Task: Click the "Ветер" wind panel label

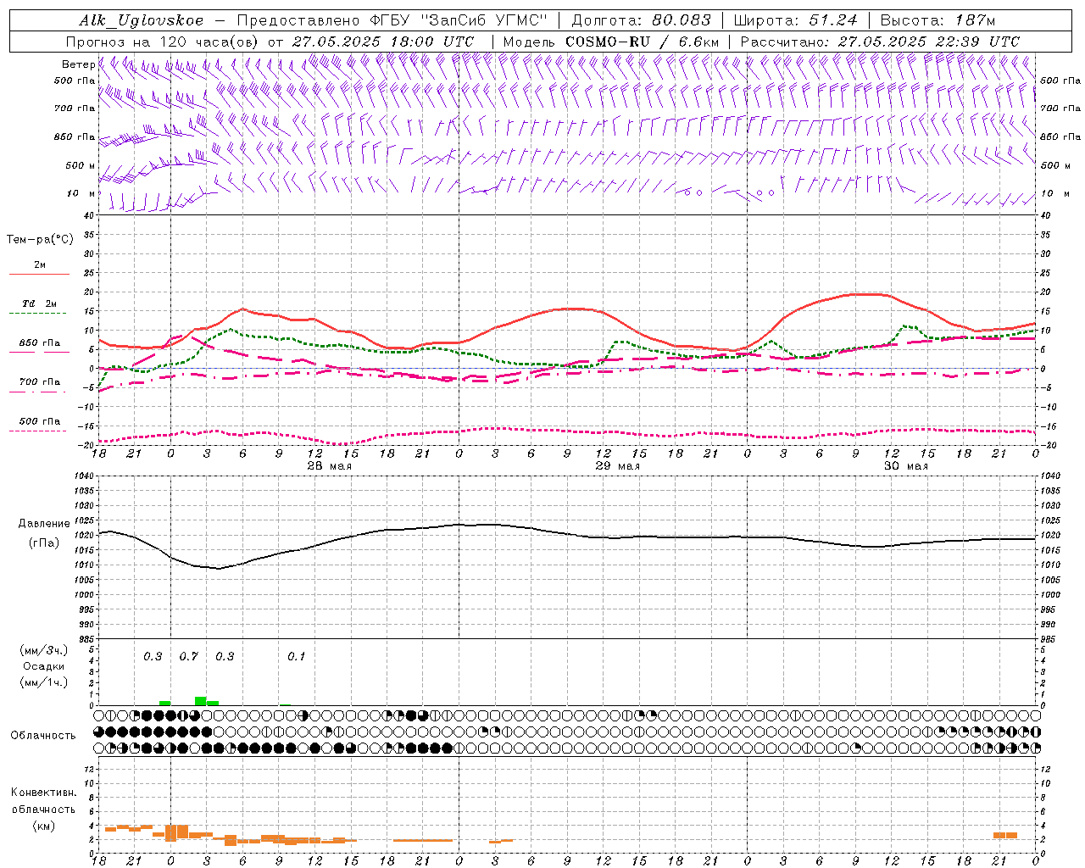Action: click(x=79, y=64)
